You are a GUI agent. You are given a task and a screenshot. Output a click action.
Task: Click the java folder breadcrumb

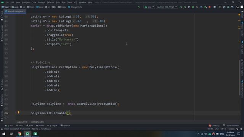[40, 7]
